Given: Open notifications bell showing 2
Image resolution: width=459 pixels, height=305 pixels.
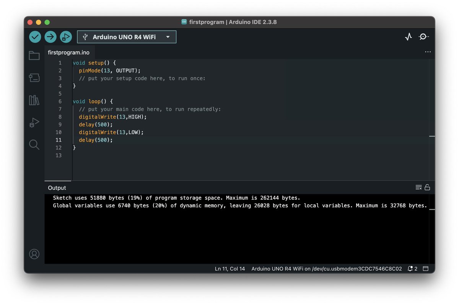Looking at the screenshot, I should coord(412,269).
